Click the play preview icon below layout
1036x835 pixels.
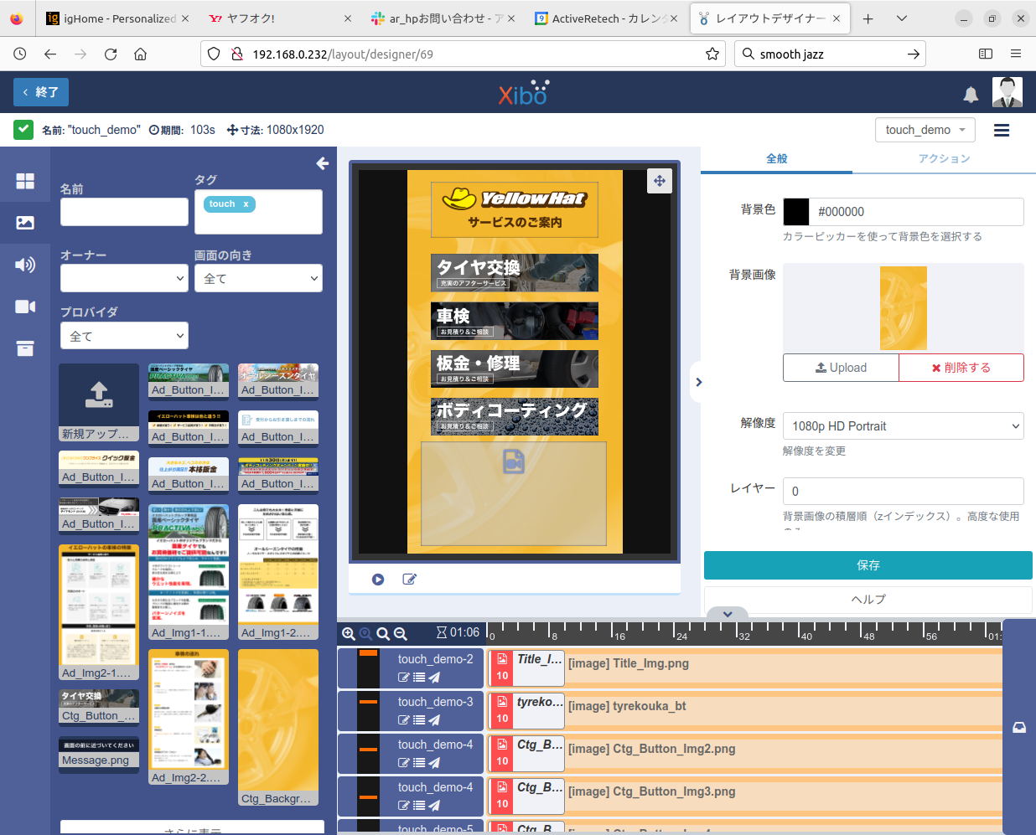(378, 580)
